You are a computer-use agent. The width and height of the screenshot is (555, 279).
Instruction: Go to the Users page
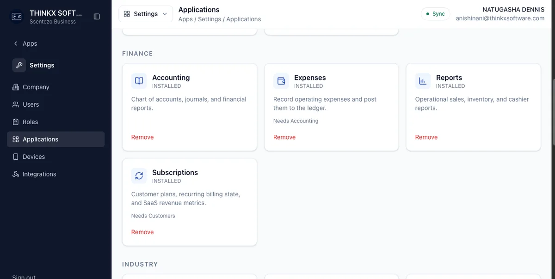point(55,104)
